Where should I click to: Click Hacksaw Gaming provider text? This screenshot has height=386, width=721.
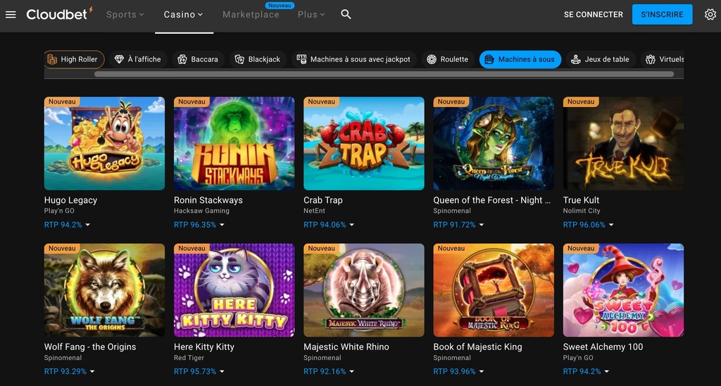201,211
